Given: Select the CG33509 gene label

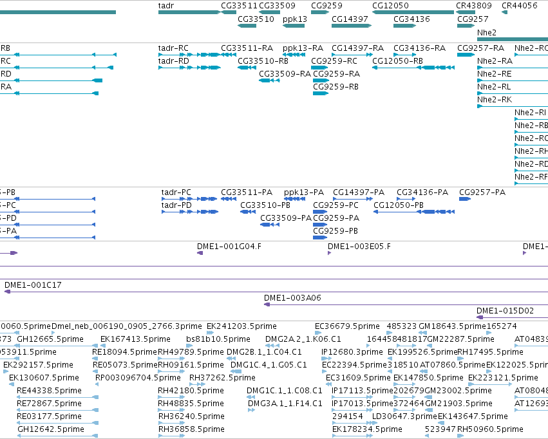Looking at the screenshot, I should [x=277, y=6].
